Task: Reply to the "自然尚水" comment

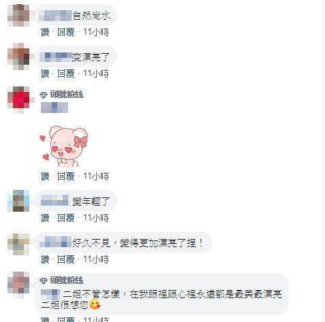Action: [x=66, y=32]
